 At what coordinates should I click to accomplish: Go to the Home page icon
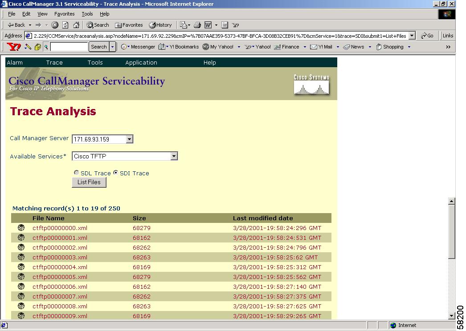point(76,25)
